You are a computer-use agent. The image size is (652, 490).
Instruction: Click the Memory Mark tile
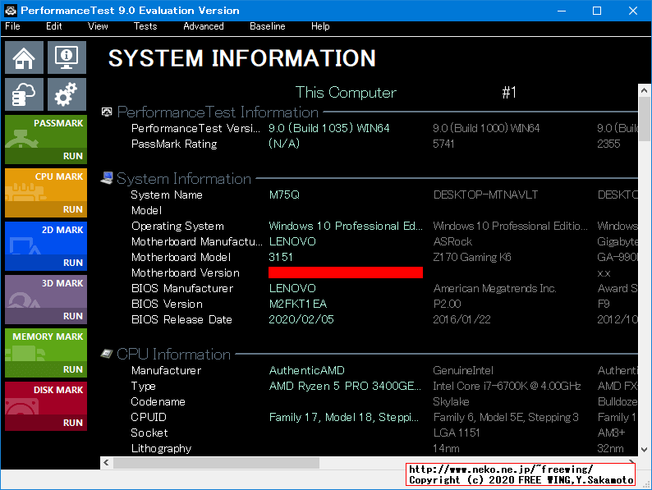pos(46,353)
